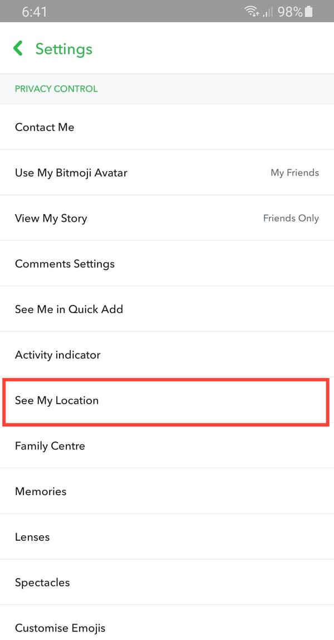The width and height of the screenshot is (334, 640).
Task: Open Comments Settings
Action: pyautogui.click(x=65, y=264)
